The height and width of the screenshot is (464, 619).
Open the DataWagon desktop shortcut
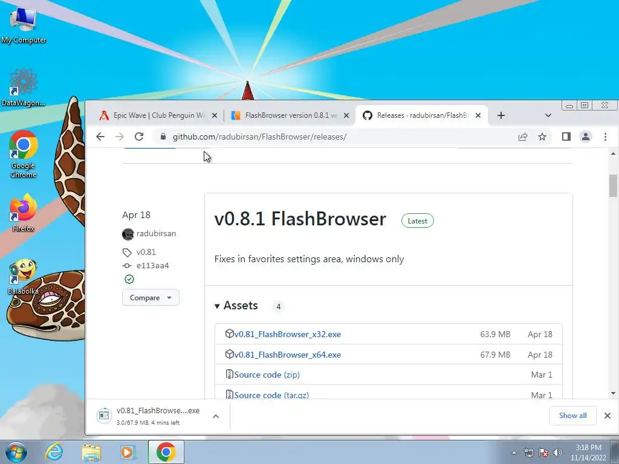pos(23,88)
